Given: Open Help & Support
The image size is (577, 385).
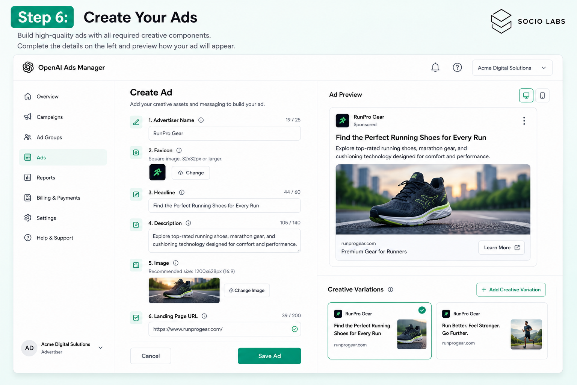Looking at the screenshot, I should click(x=63, y=238).
